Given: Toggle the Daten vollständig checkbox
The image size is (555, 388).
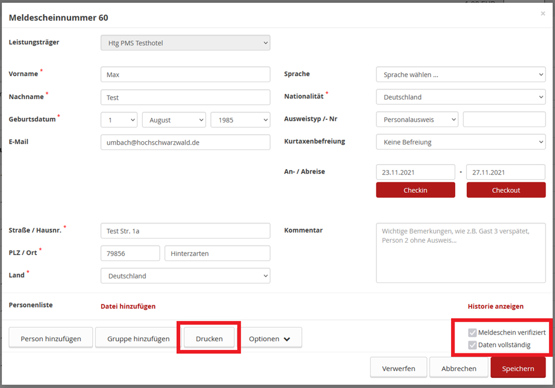Looking at the screenshot, I should tap(472, 345).
